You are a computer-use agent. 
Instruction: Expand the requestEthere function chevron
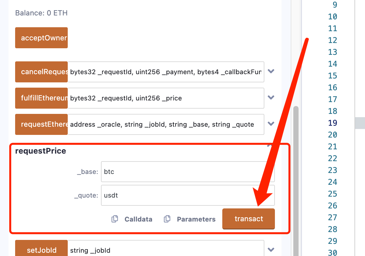click(271, 124)
